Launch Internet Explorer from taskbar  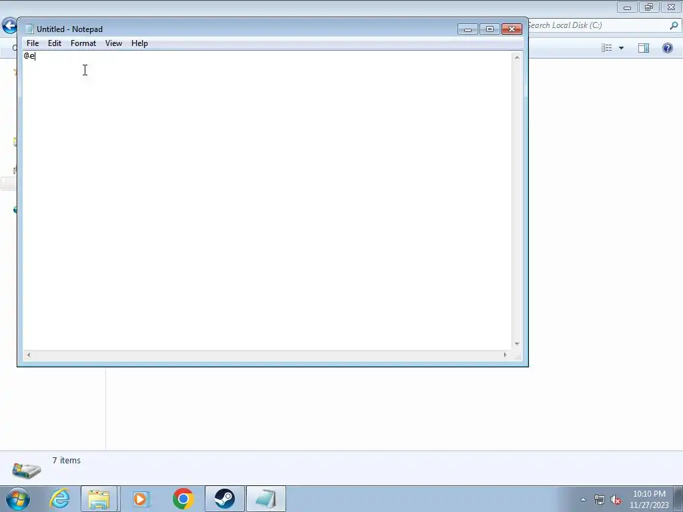coord(59,499)
